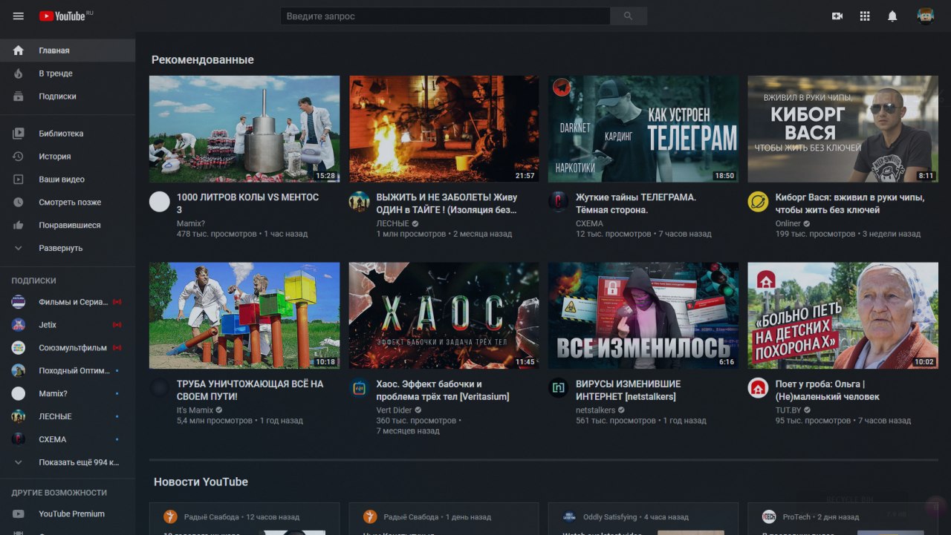Open Союзмультфильм subscription channel
The width and height of the screenshot is (951, 535).
coord(68,348)
